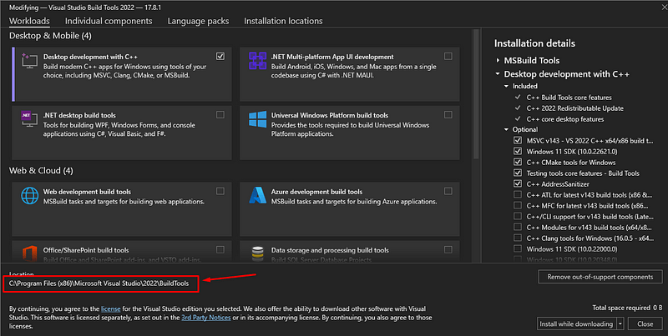The height and width of the screenshot is (336, 668).
Task: Click the Installation details heading
Action: coord(534,43)
